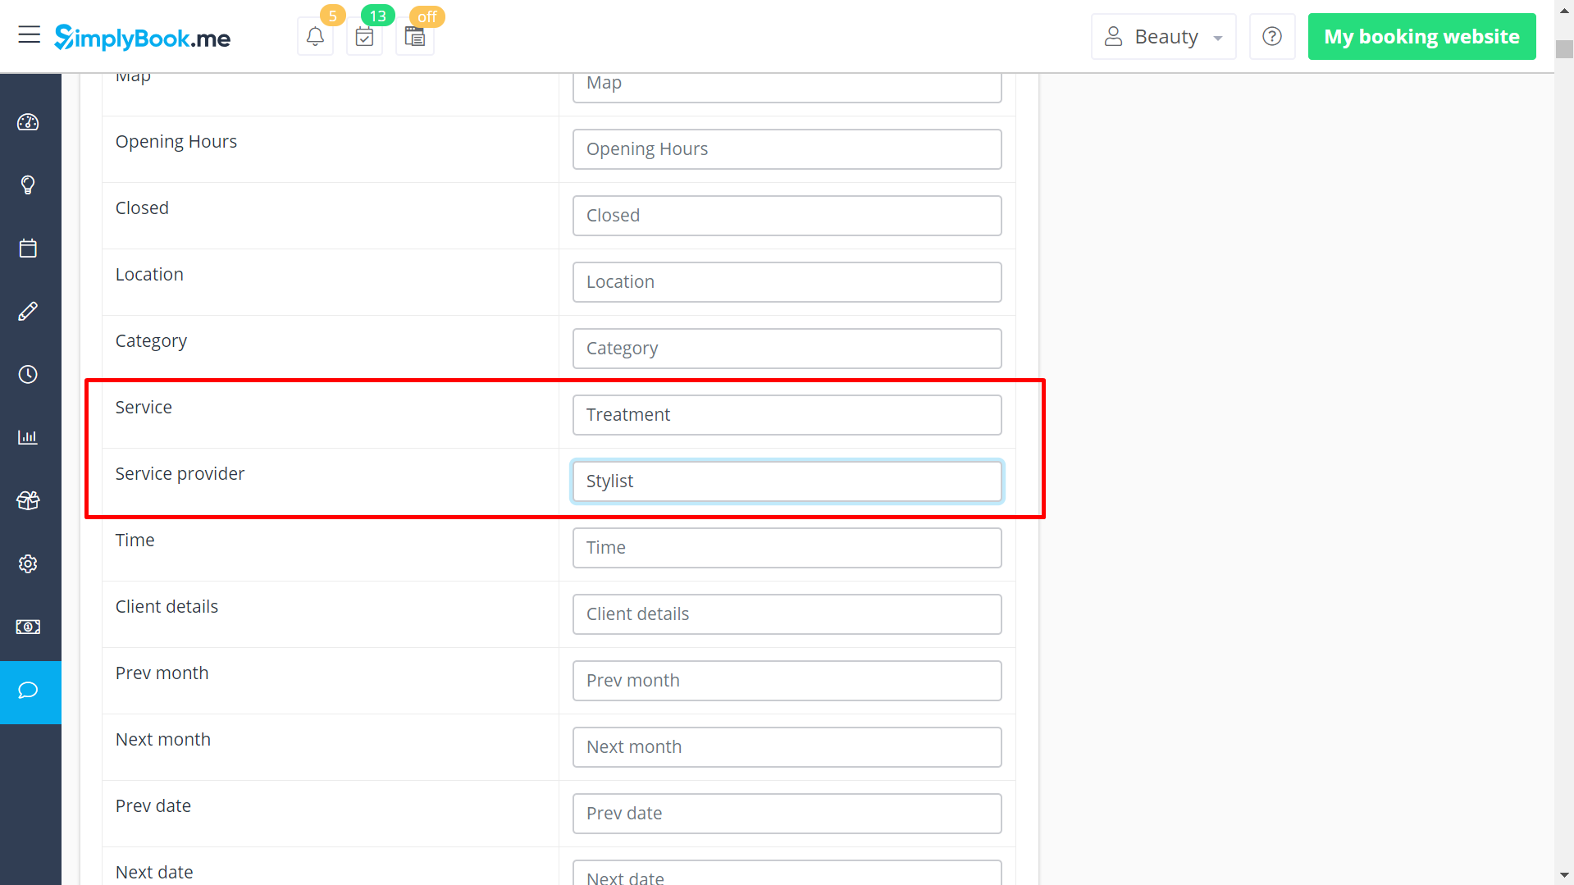View the bar chart reports icon
The height and width of the screenshot is (885, 1574).
28,436
